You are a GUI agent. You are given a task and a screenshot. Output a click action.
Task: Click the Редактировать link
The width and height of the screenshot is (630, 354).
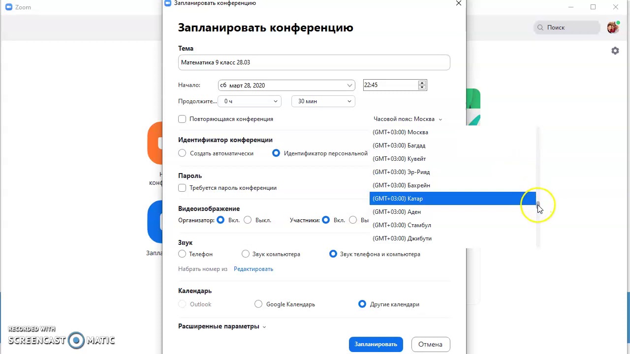(x=253, y=269)
